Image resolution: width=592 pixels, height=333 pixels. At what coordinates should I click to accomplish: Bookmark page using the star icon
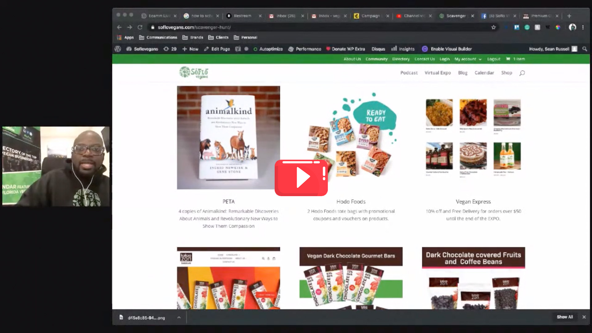493,27
